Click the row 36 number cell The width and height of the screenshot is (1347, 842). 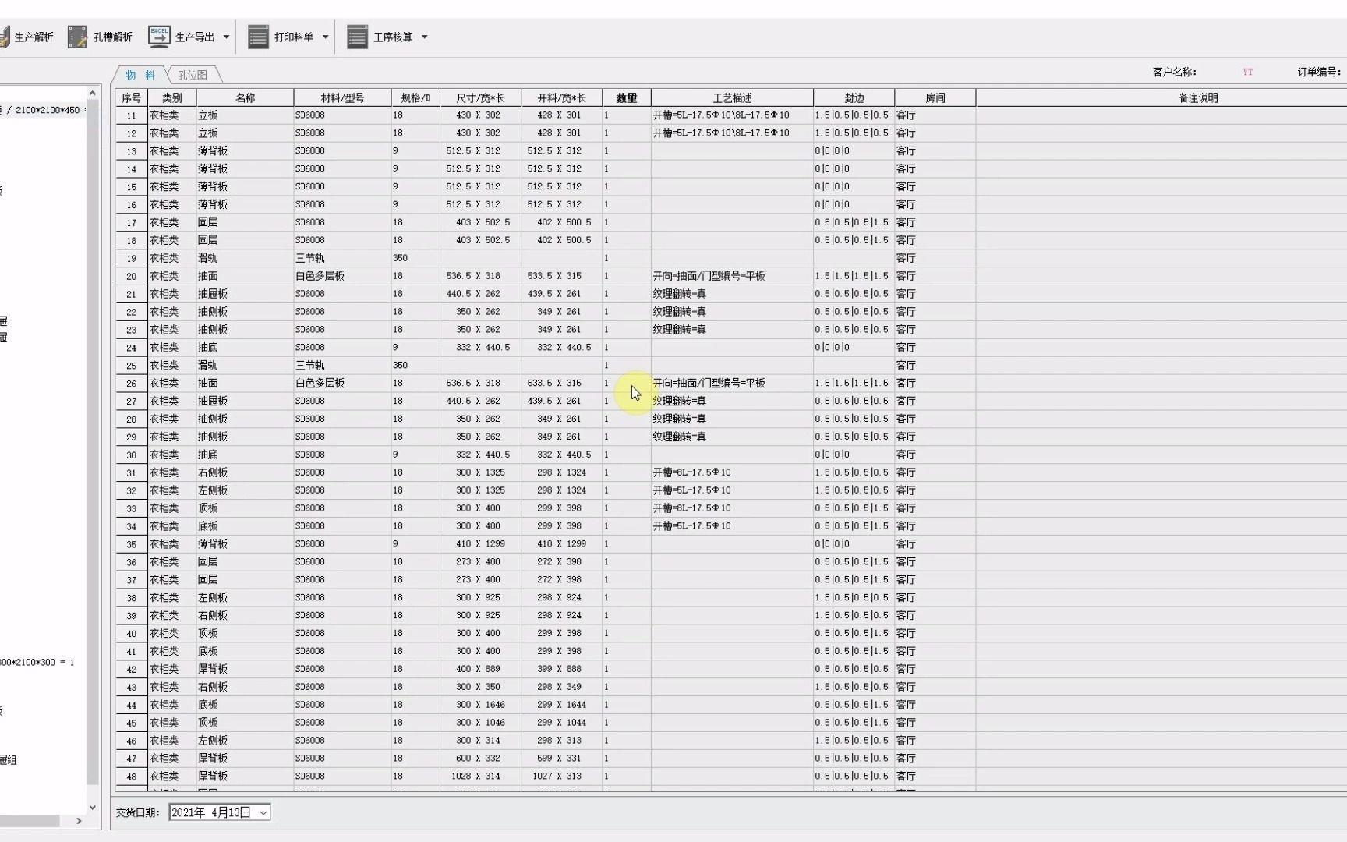point(132,562)
